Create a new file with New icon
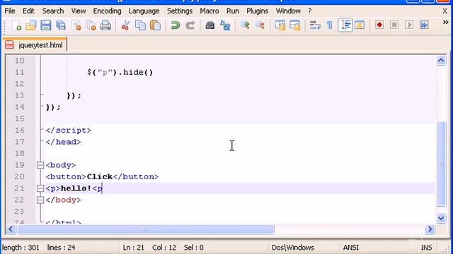The height and width of the screenshot is (254, 453). point(16,25)
